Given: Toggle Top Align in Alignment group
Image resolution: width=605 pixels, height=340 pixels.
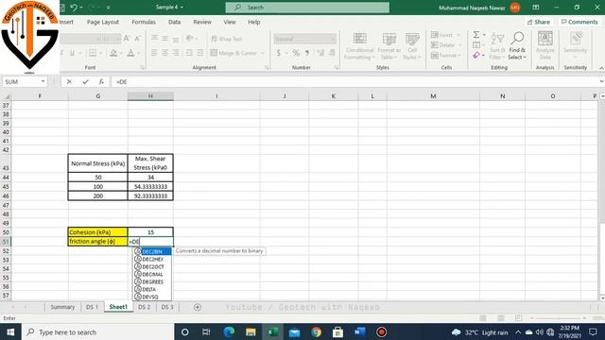Looking at the screenshot, I should pyautogui.click(x=154, y=39).
